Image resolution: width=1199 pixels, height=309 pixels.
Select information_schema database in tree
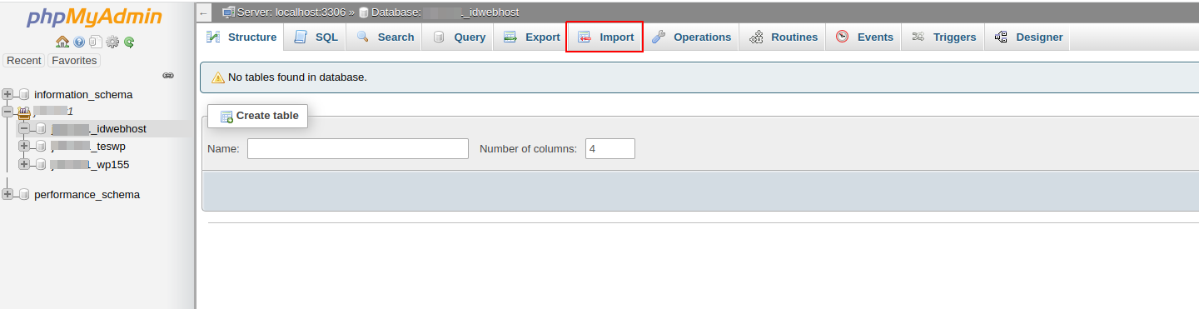[83, 94]
